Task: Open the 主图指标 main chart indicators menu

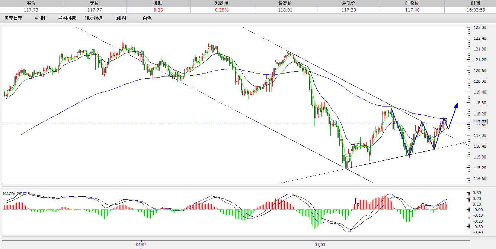Action: (67, 18)
